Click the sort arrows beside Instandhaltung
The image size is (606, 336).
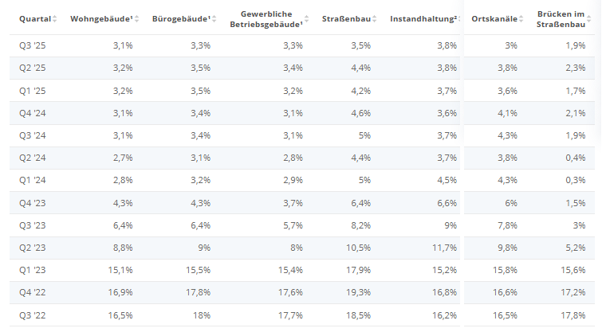[x=460, y=18]
